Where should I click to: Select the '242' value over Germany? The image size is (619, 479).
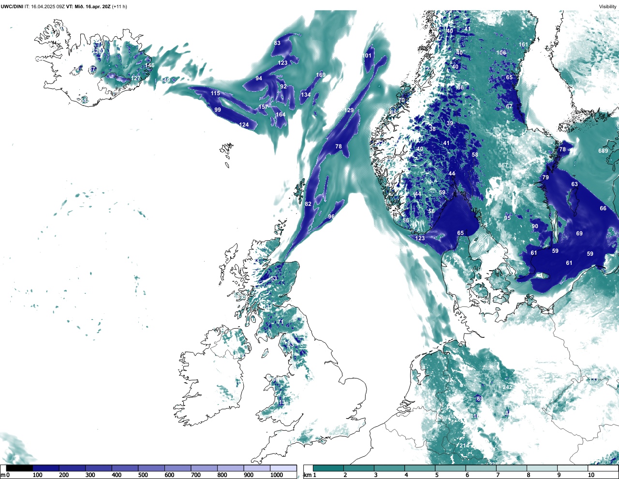[507, 387]
